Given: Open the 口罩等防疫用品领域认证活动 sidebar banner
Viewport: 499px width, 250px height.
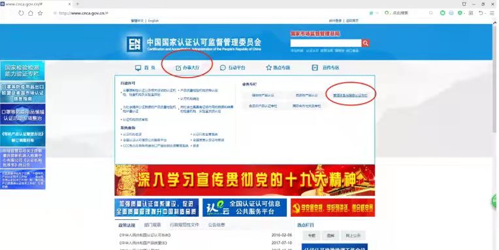Looking at the screenshot, I should pos(23,114).
